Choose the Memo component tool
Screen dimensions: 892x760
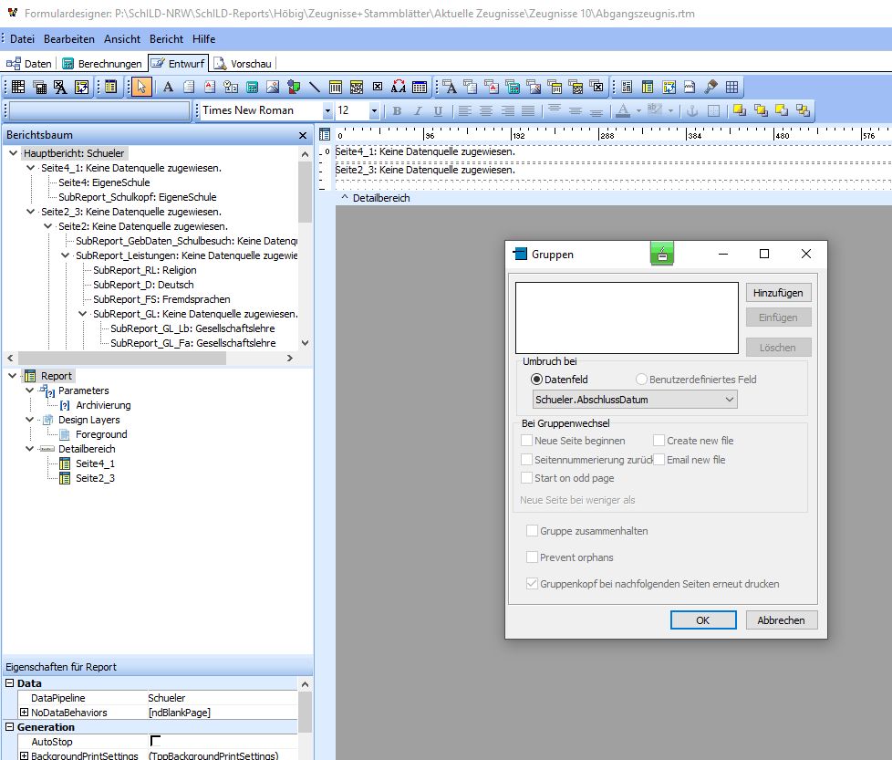point(189,87)
